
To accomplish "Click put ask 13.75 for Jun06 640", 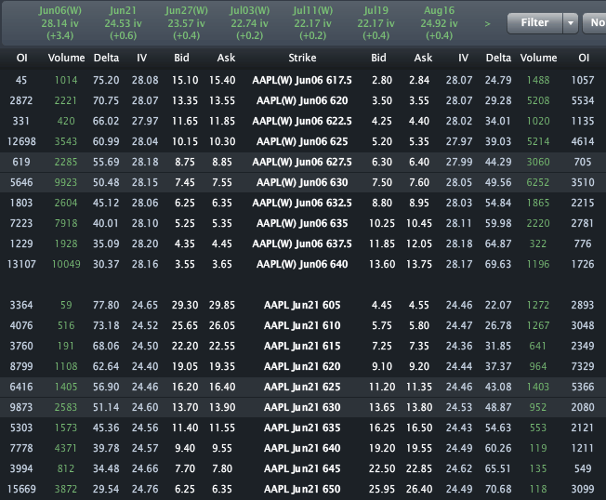I will (419, 265).
